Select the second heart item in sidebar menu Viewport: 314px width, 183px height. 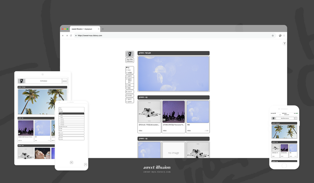130,70
